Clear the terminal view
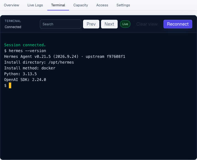197x160 pixels. (147, 24)
